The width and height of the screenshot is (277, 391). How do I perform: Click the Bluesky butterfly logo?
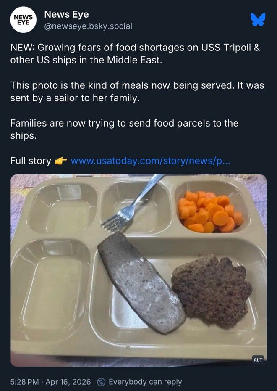pyautogui.click(x=258, y=19)
